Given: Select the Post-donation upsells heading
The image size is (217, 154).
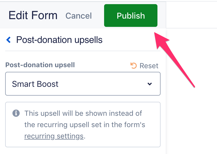Looking at the screenshot, I should click(59, 40).
